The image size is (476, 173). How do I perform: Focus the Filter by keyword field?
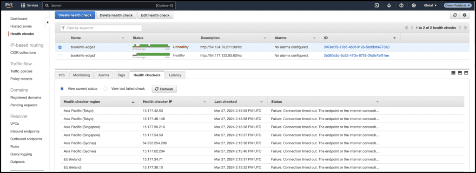[x=101, y=28]
